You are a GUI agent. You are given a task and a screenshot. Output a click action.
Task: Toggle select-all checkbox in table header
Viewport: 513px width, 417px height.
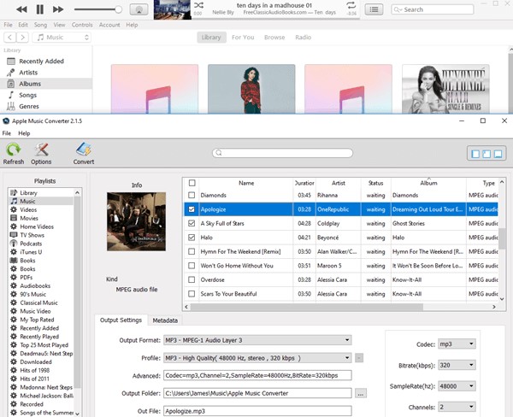coord(192,183)
